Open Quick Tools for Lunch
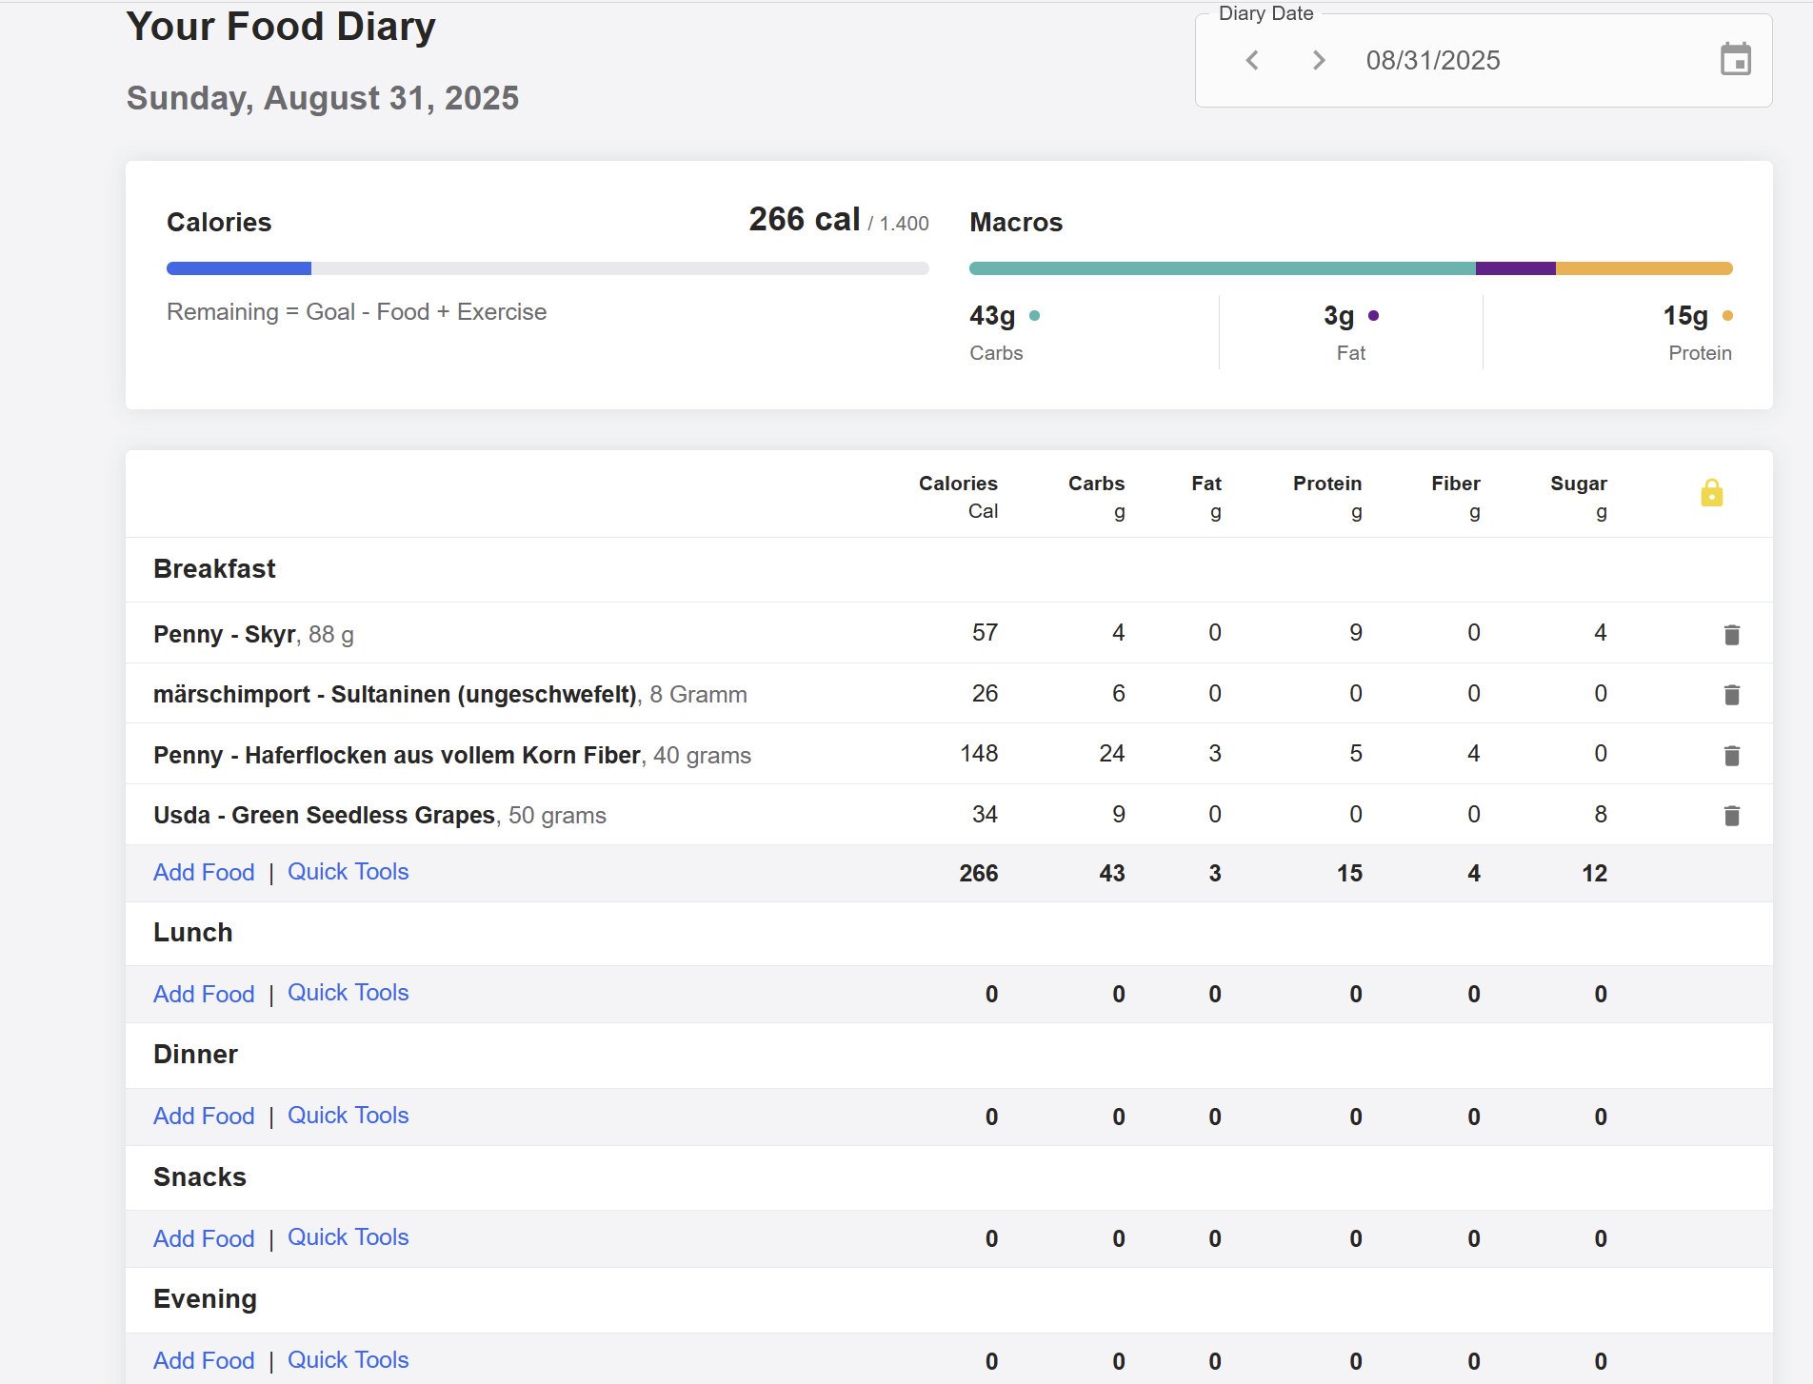This screenshot has height=1384, width=1813. [348, 993]
